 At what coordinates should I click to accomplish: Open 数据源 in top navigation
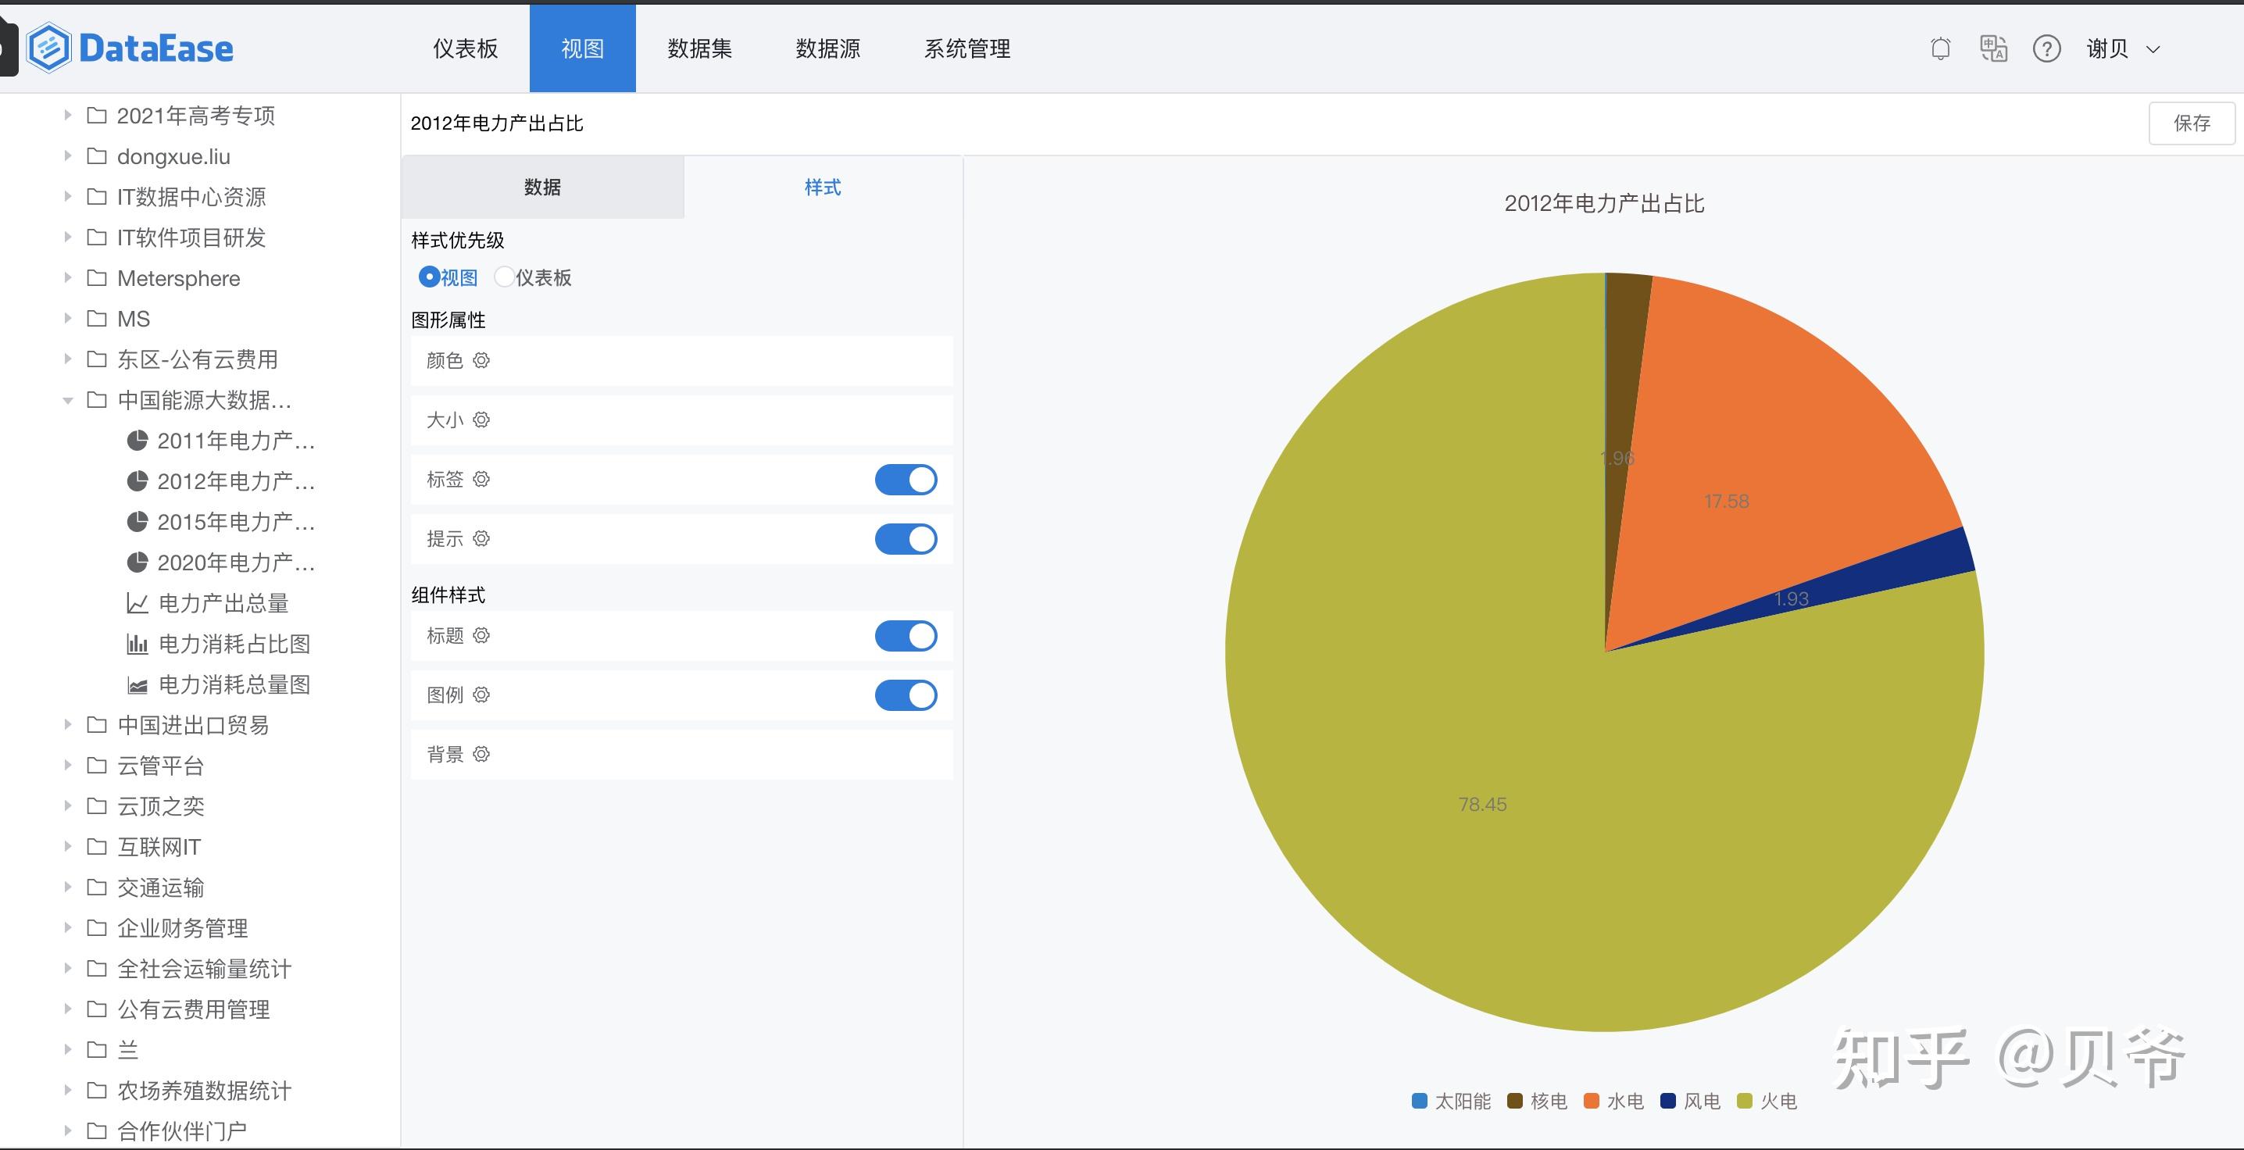click(827, 48)
